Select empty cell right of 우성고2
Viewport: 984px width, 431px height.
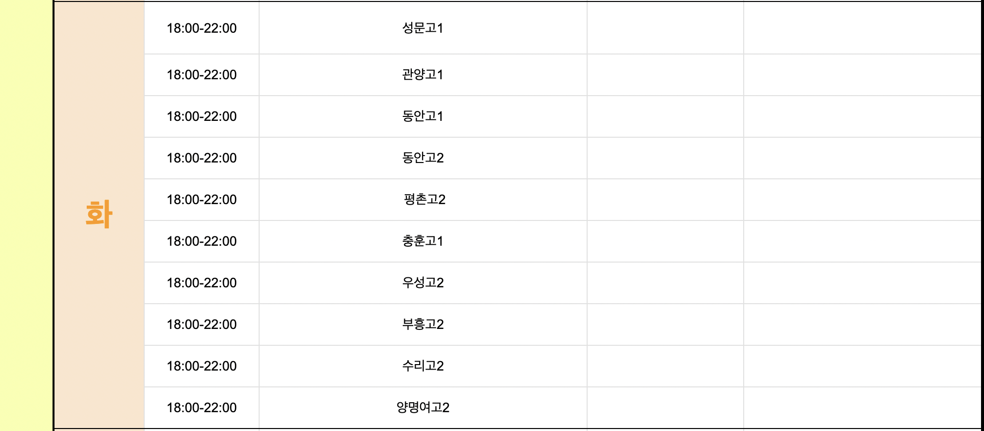pyautogui.click(x=665, y=283)
